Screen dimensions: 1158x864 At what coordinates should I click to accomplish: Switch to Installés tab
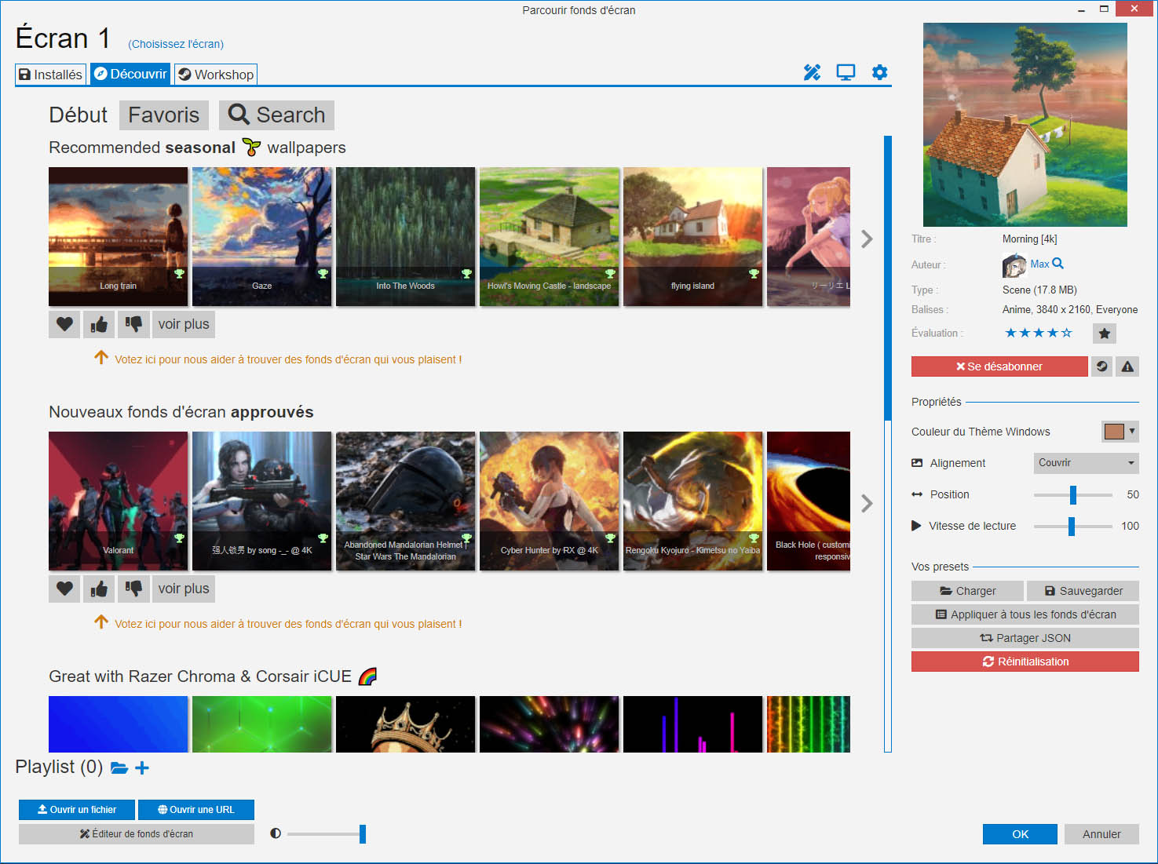point(50,75)
